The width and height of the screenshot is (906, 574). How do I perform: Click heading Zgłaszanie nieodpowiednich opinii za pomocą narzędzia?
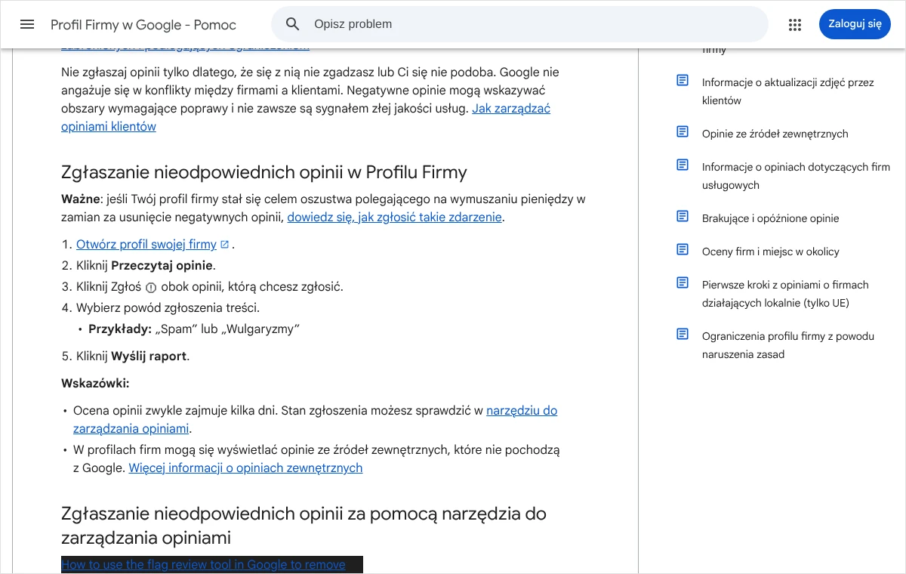[304, 526]
